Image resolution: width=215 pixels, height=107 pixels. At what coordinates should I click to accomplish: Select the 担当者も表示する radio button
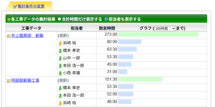click(106, 19)
